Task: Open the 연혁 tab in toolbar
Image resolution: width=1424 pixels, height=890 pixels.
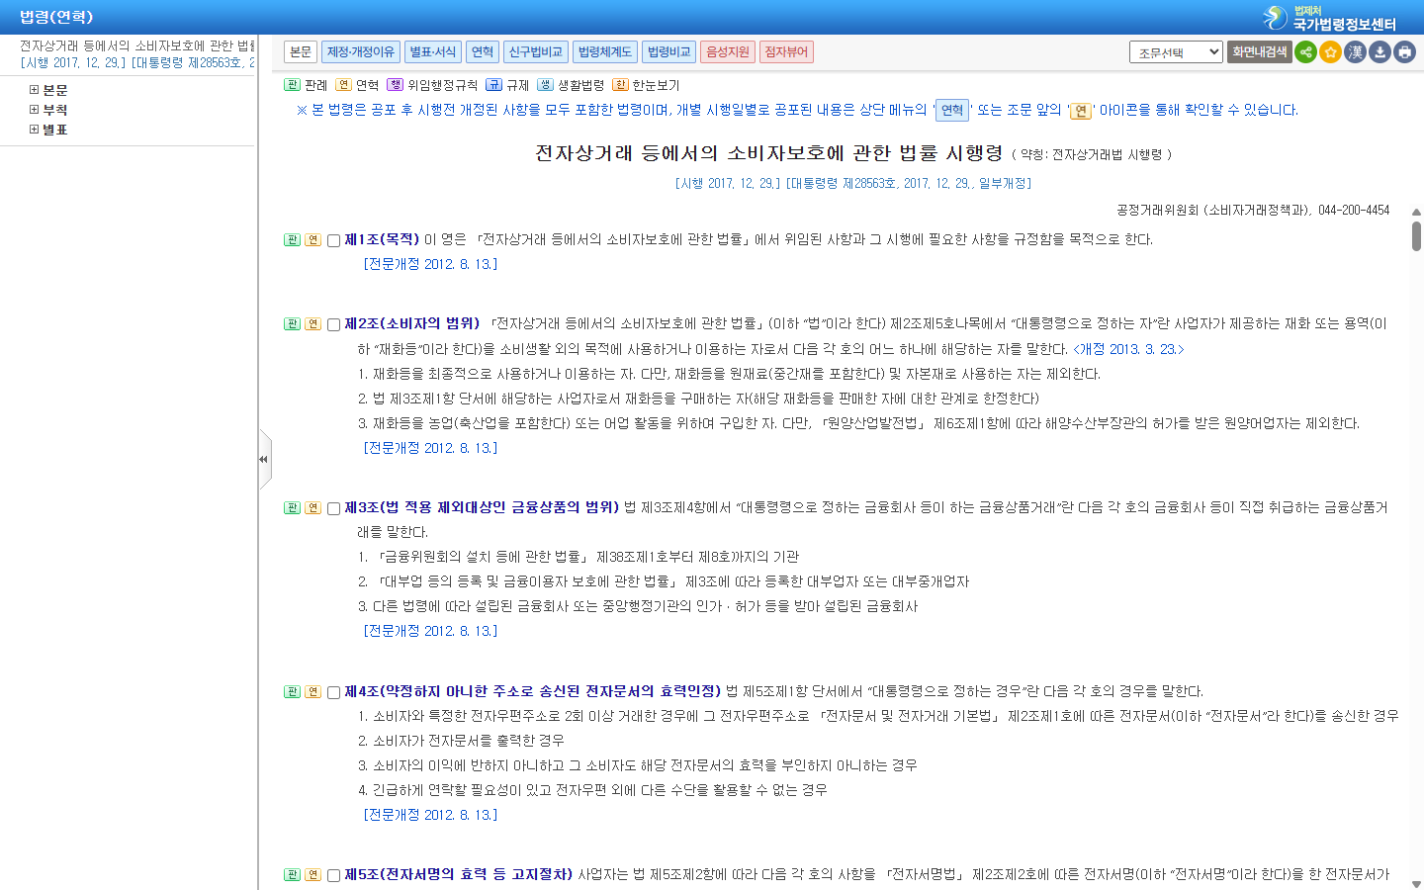Action: point(483,51)
